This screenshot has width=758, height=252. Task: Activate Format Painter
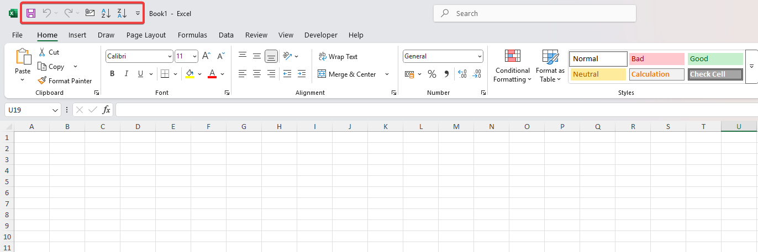click(65, 81)
